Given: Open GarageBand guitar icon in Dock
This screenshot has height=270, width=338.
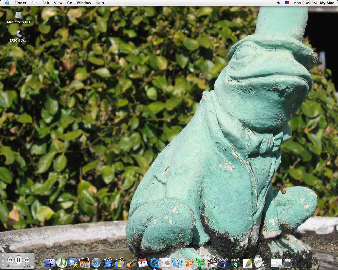Looking at the screenshot, I should pyautogui.click(x=131, y=263).
